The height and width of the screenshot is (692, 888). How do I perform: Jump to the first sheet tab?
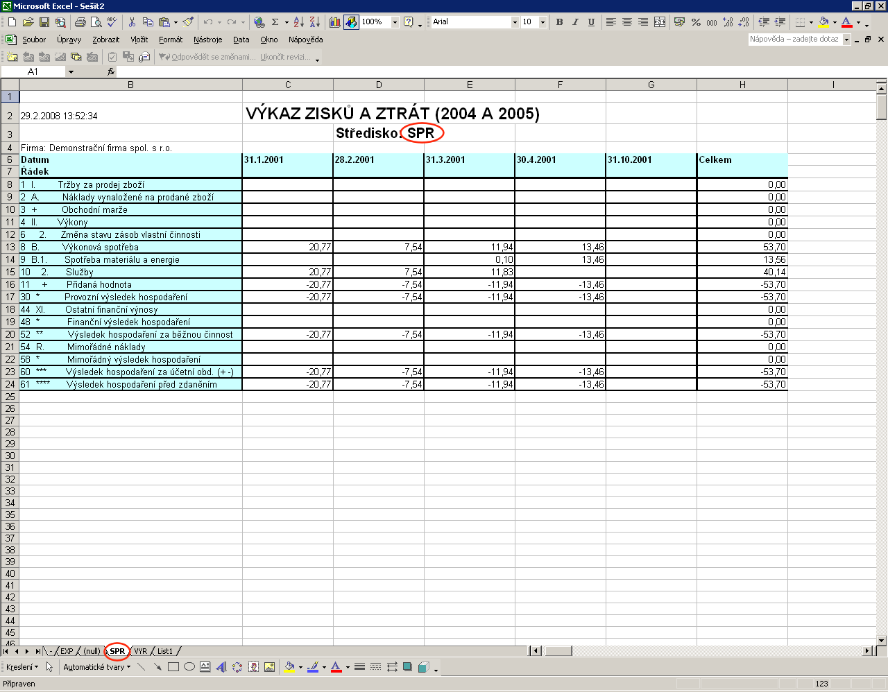[x=6, y=651]
